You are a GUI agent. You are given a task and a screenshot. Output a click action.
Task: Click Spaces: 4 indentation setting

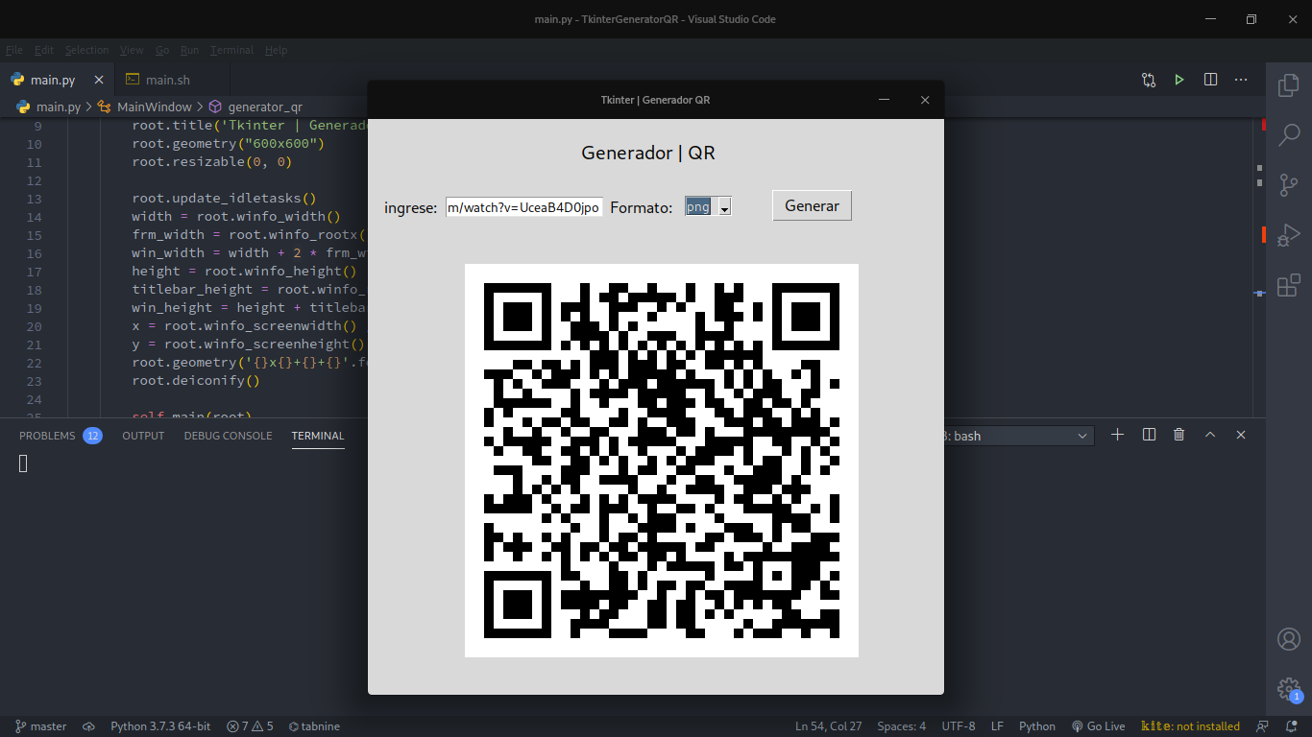902,726
